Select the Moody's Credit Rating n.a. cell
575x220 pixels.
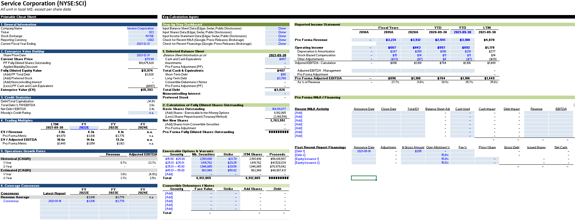tap(143, 113)
